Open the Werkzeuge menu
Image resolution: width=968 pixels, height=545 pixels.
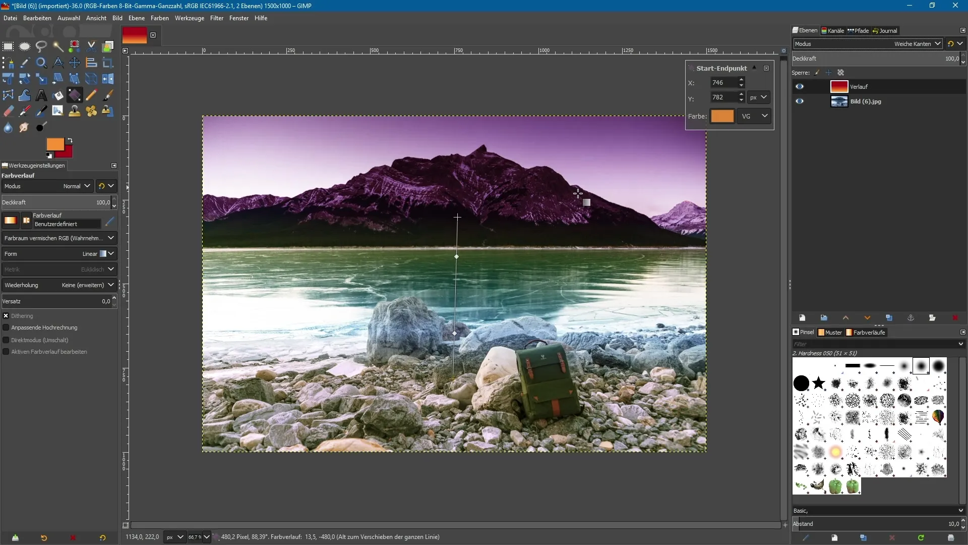[190, 18]
